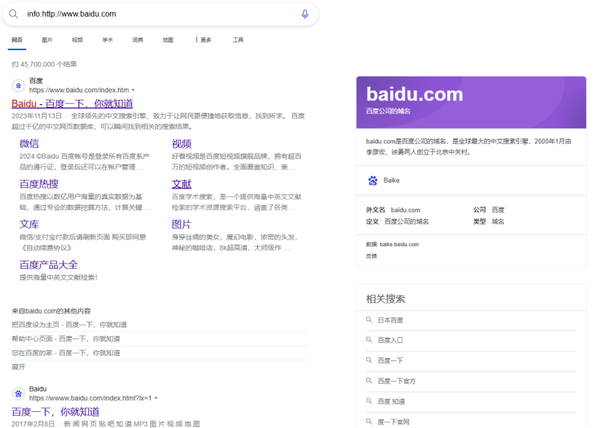The height and width of the screenshot is (428, 605).
Task: Open baike.baidu.com data source link
Action: (399, 245)
